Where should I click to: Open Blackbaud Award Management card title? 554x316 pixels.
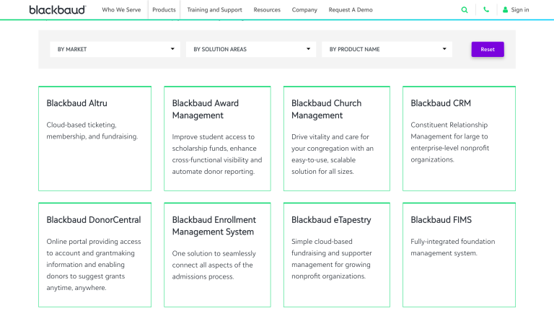pyautogui.click(x=206, y=109)
